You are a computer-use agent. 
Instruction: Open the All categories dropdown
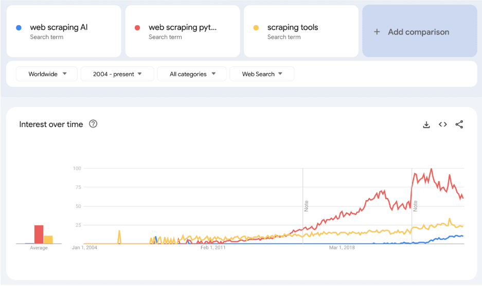(192, 74)
